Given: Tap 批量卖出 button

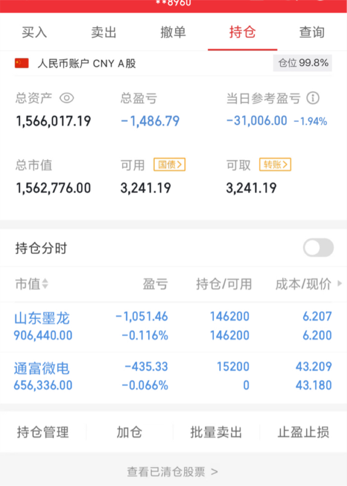Looking at the screenshot, I should [x=216, y=432].
